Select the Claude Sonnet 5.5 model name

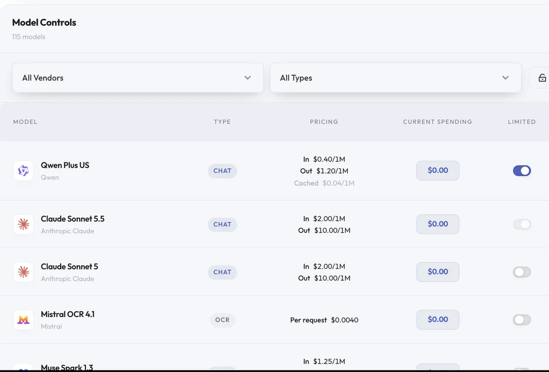[x=72, y=219]
